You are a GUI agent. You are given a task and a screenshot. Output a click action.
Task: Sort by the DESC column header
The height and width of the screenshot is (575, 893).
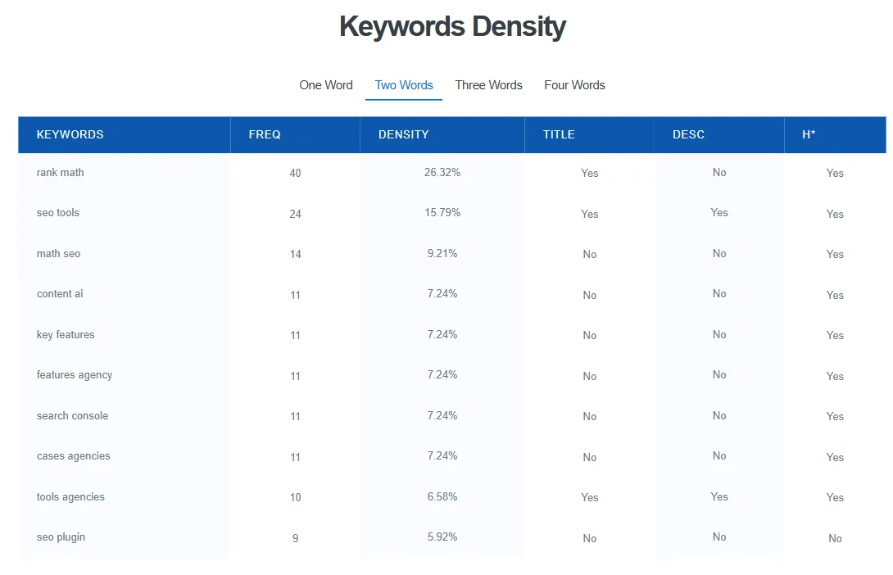[688, 134]
